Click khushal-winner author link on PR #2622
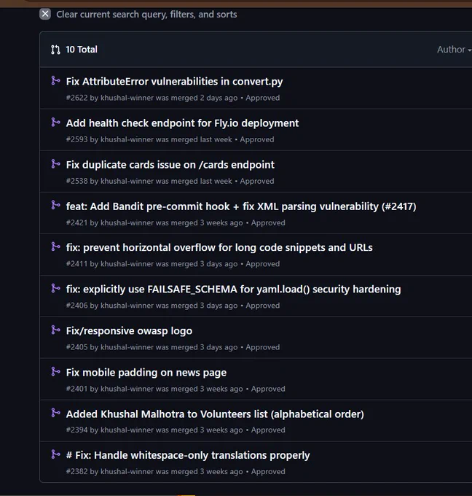The image size is (472, 496). [x=127, y=98]
